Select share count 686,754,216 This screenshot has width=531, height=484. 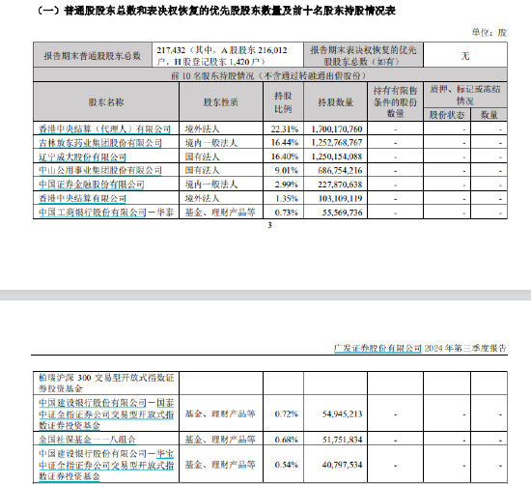(340, 170)
